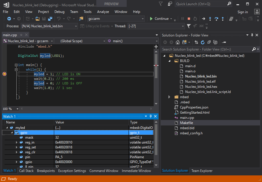This screenshot has height=182, width=262.
Task: Click the Search Solution Explorer input field
Action: pyautogui.click(x=206, y=49)
